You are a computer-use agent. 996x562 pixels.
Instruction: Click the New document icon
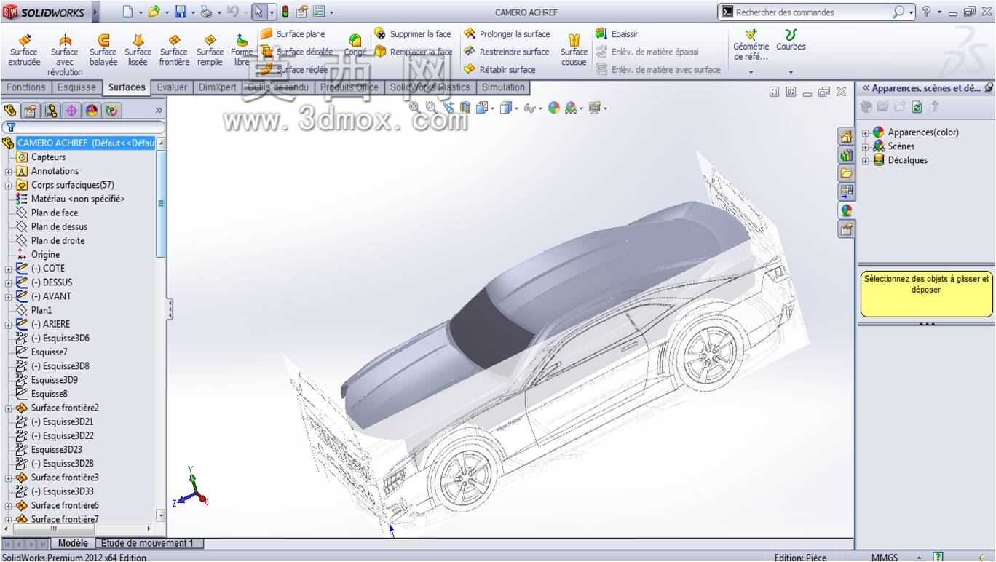[128, 12]
